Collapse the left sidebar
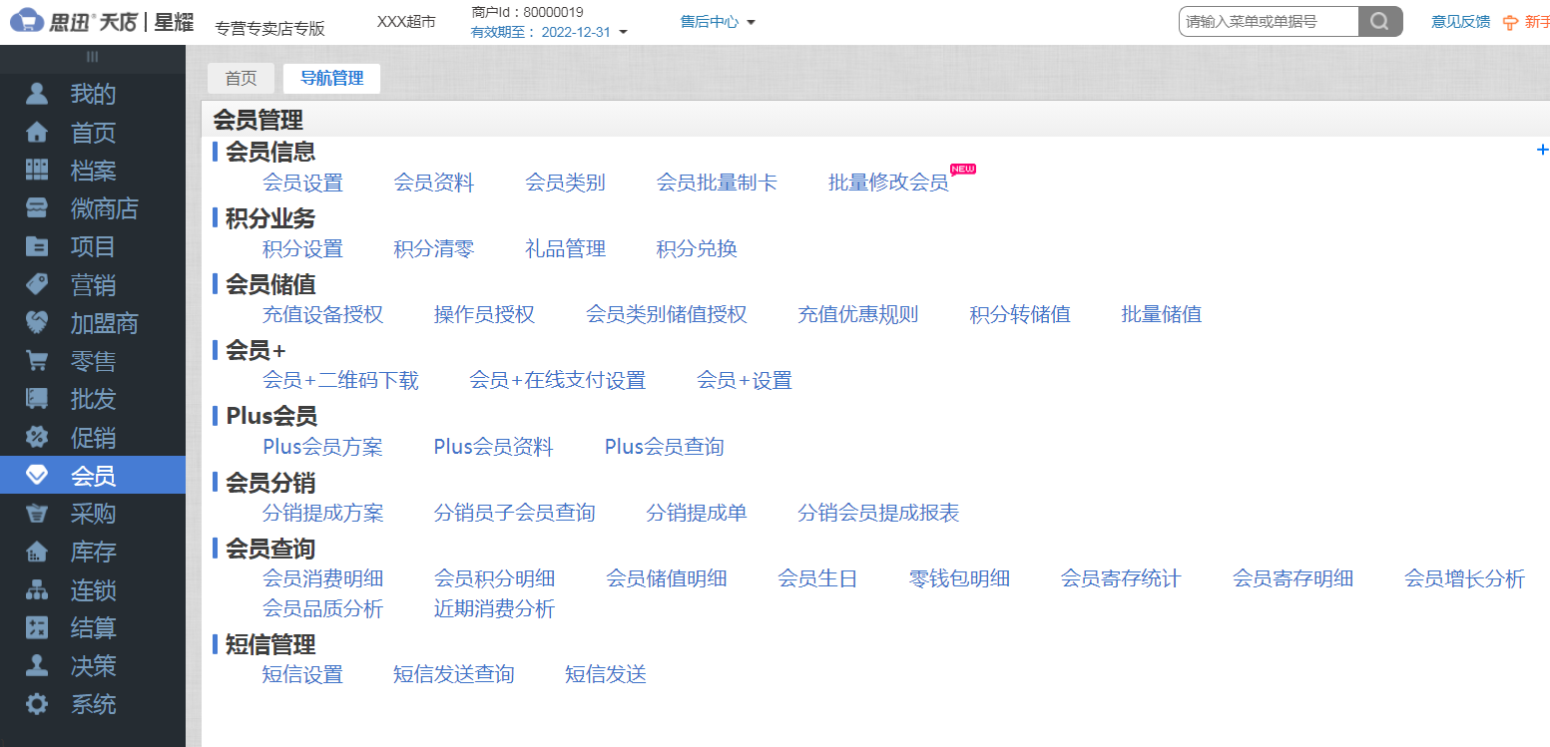 click(x=93, y=57)
